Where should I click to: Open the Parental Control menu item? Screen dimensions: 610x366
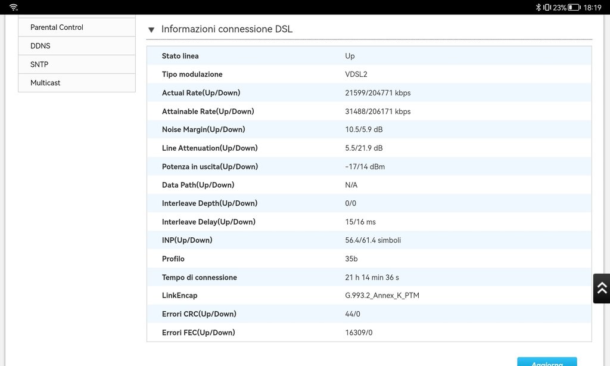pos(57,27)
